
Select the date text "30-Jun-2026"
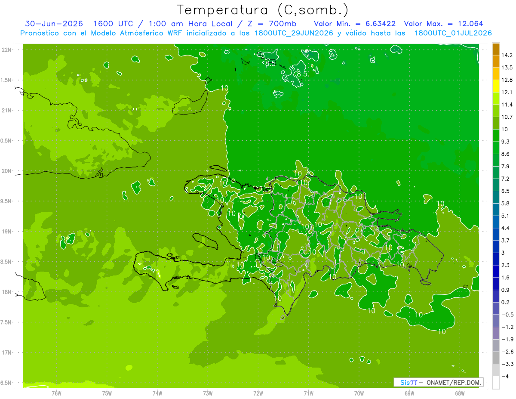(x=54, y=24)
